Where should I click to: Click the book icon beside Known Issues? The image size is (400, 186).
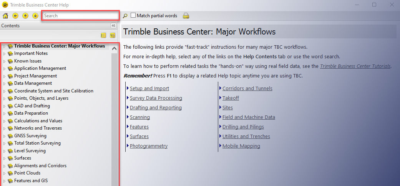10,61
